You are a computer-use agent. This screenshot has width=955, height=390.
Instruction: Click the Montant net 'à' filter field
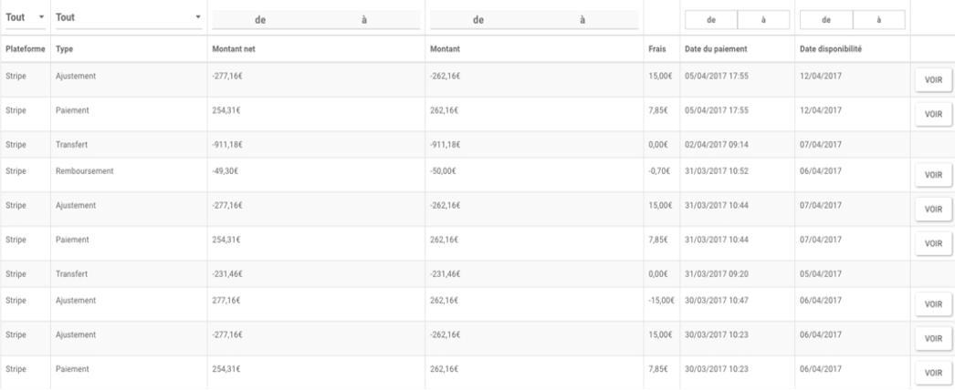pos(364,20)
